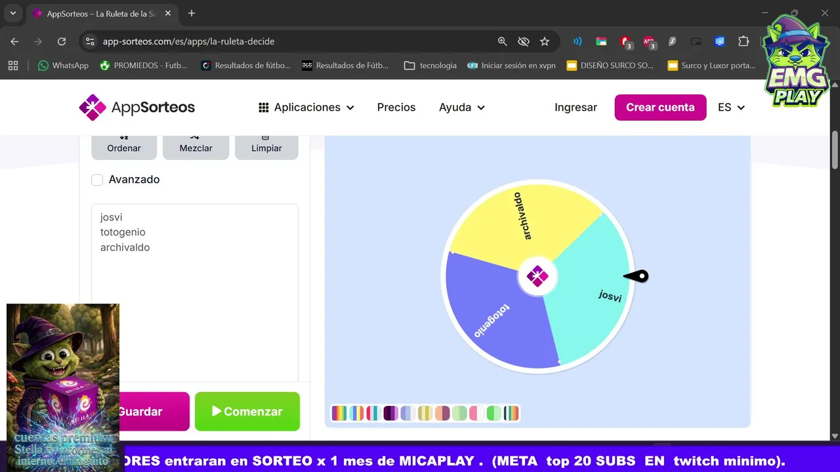
Task: Open the Iniciar sesión en xvpn bookmark
Action: pyautogui.click(x=512, y=66)
